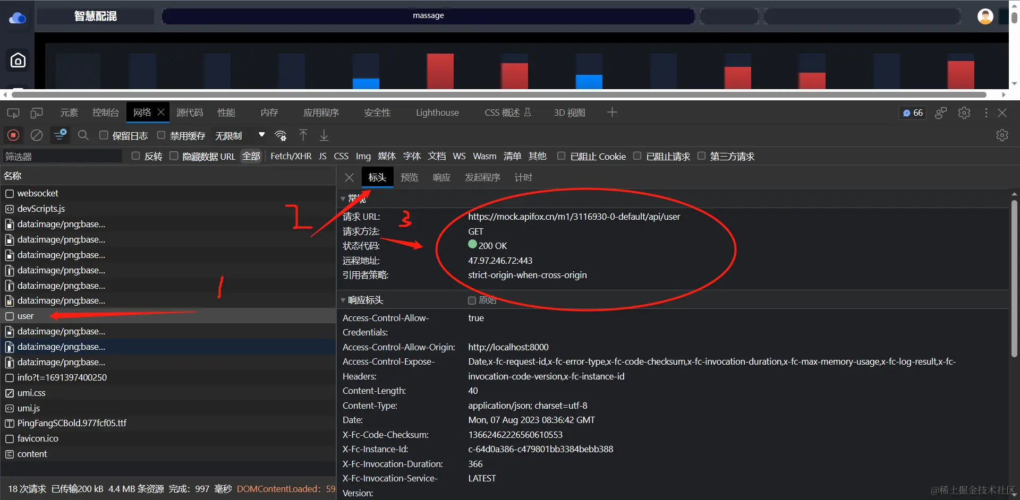Viewport: 1020px width, 500px height.
Task: Open the user avatar menu
Action: pos(985,16)
